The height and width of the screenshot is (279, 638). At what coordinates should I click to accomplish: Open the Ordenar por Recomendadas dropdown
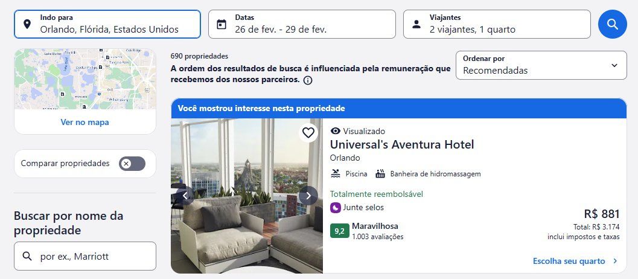pos(541,65)
